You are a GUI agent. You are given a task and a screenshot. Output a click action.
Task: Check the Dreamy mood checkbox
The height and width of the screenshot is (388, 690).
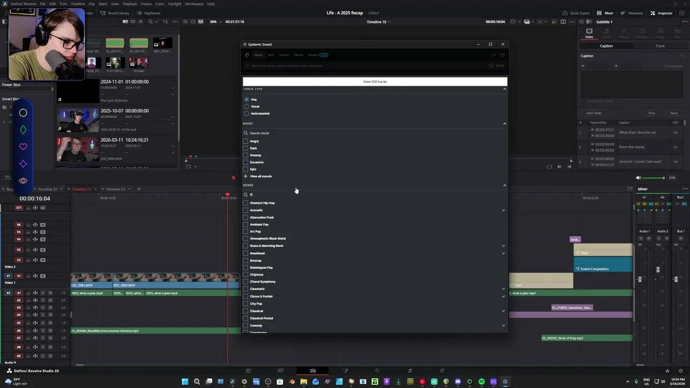click(x=246, y=155)
